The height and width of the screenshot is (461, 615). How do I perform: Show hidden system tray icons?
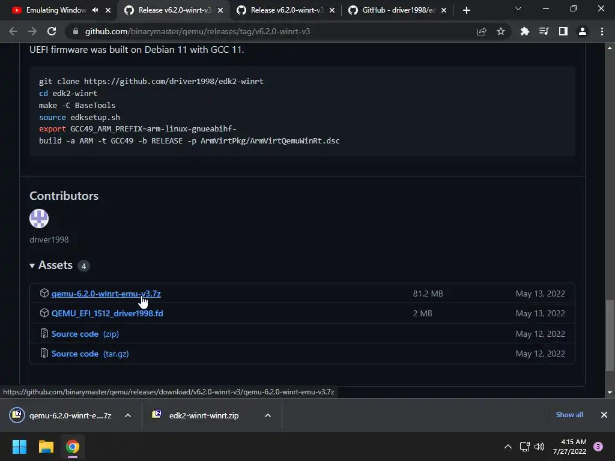coord(508,447)
